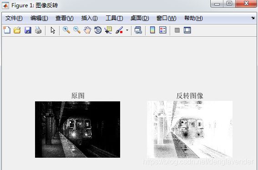Click the original subway image 原图

(77, 130)
